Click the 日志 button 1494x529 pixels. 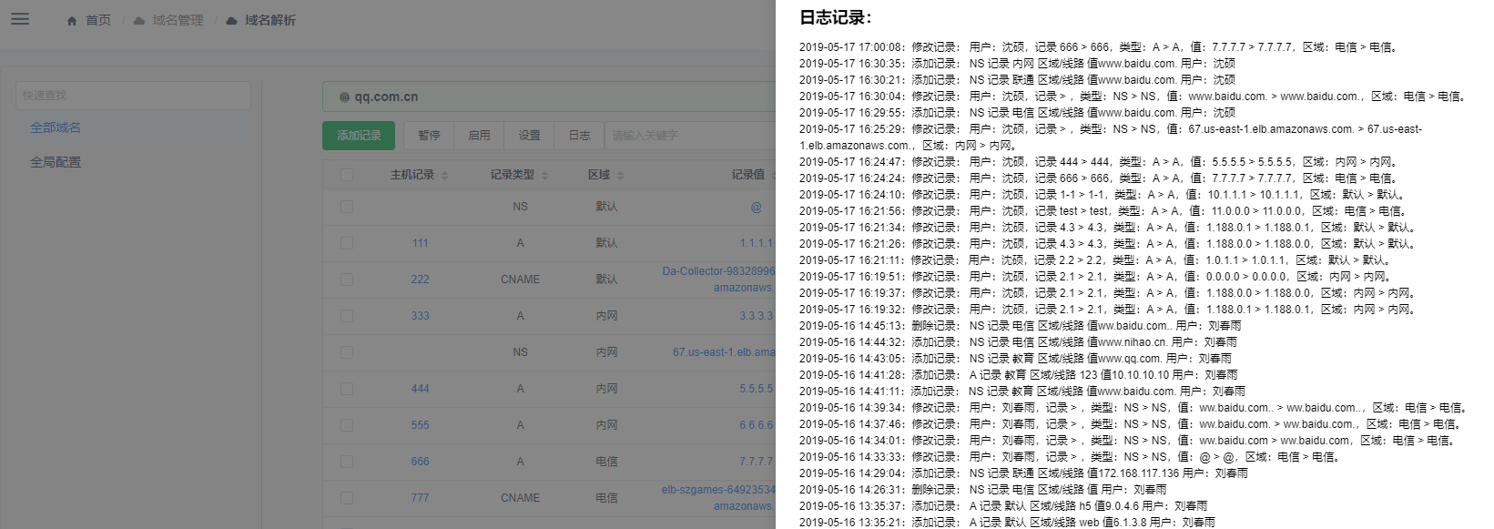click(580, 135)
